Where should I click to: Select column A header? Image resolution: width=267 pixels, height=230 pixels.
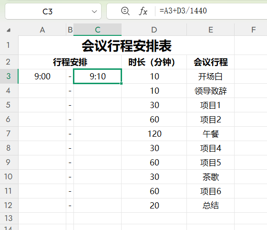(x=42, y=30)
